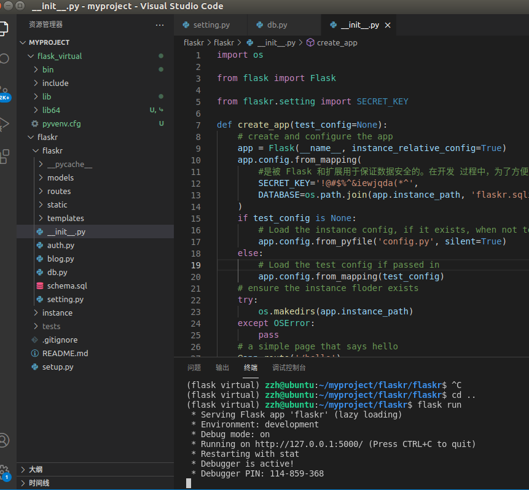529x490 pixels.
Task: Open db.py in the explorer tree
Action: 95,272
